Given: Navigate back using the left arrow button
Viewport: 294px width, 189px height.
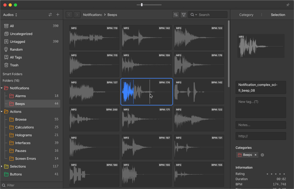Looking at the screenshot, I should click(x=69, y=15).
